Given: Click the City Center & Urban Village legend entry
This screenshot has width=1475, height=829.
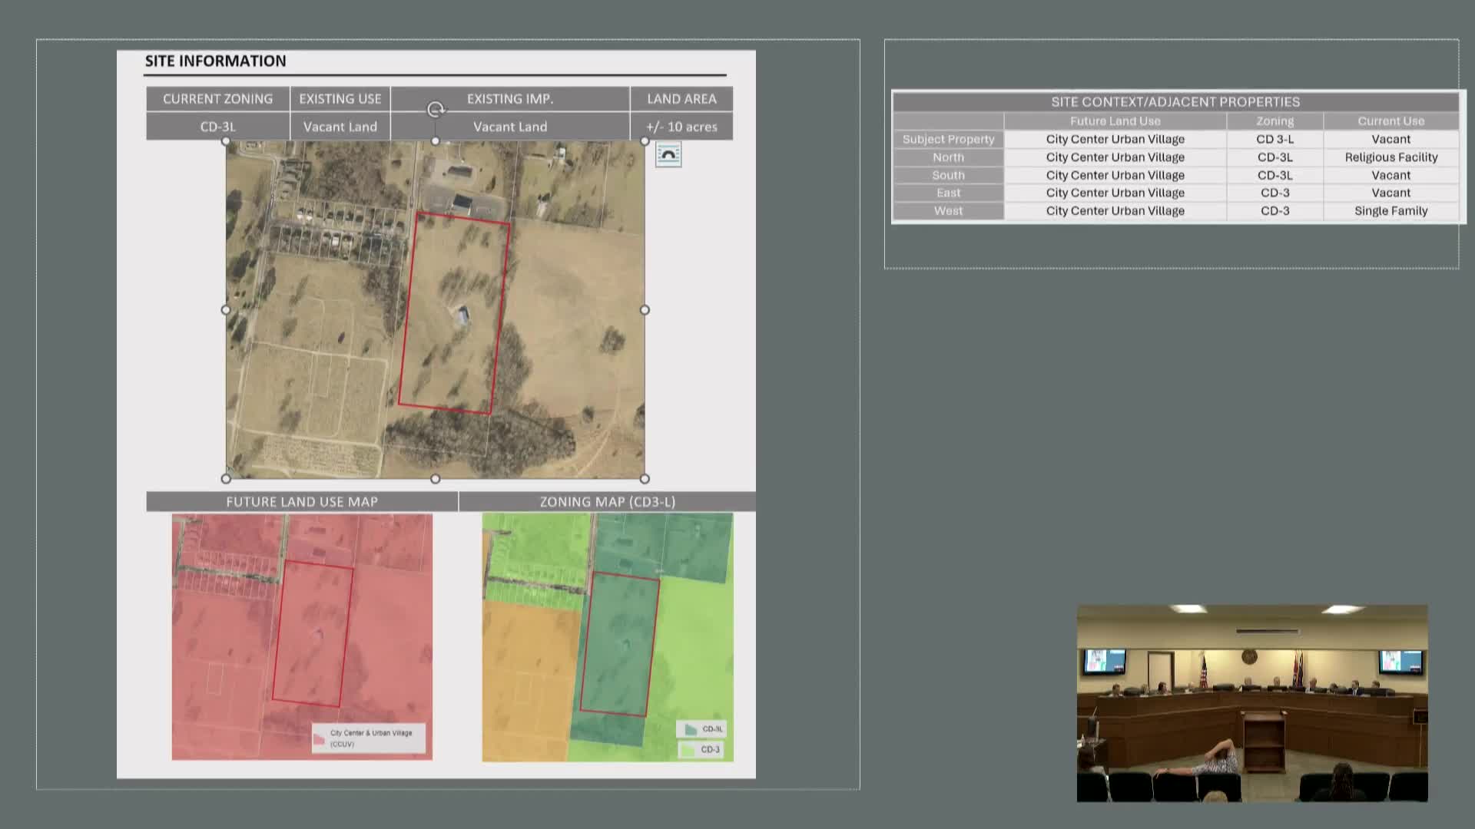Looking at the screenshot, I should tap(368, 738).
